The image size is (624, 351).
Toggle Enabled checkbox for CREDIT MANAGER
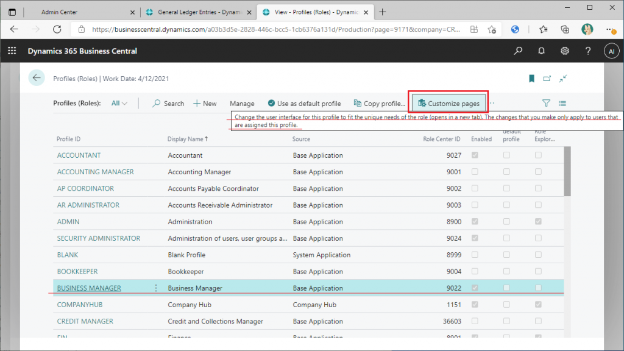click(475, 321)
